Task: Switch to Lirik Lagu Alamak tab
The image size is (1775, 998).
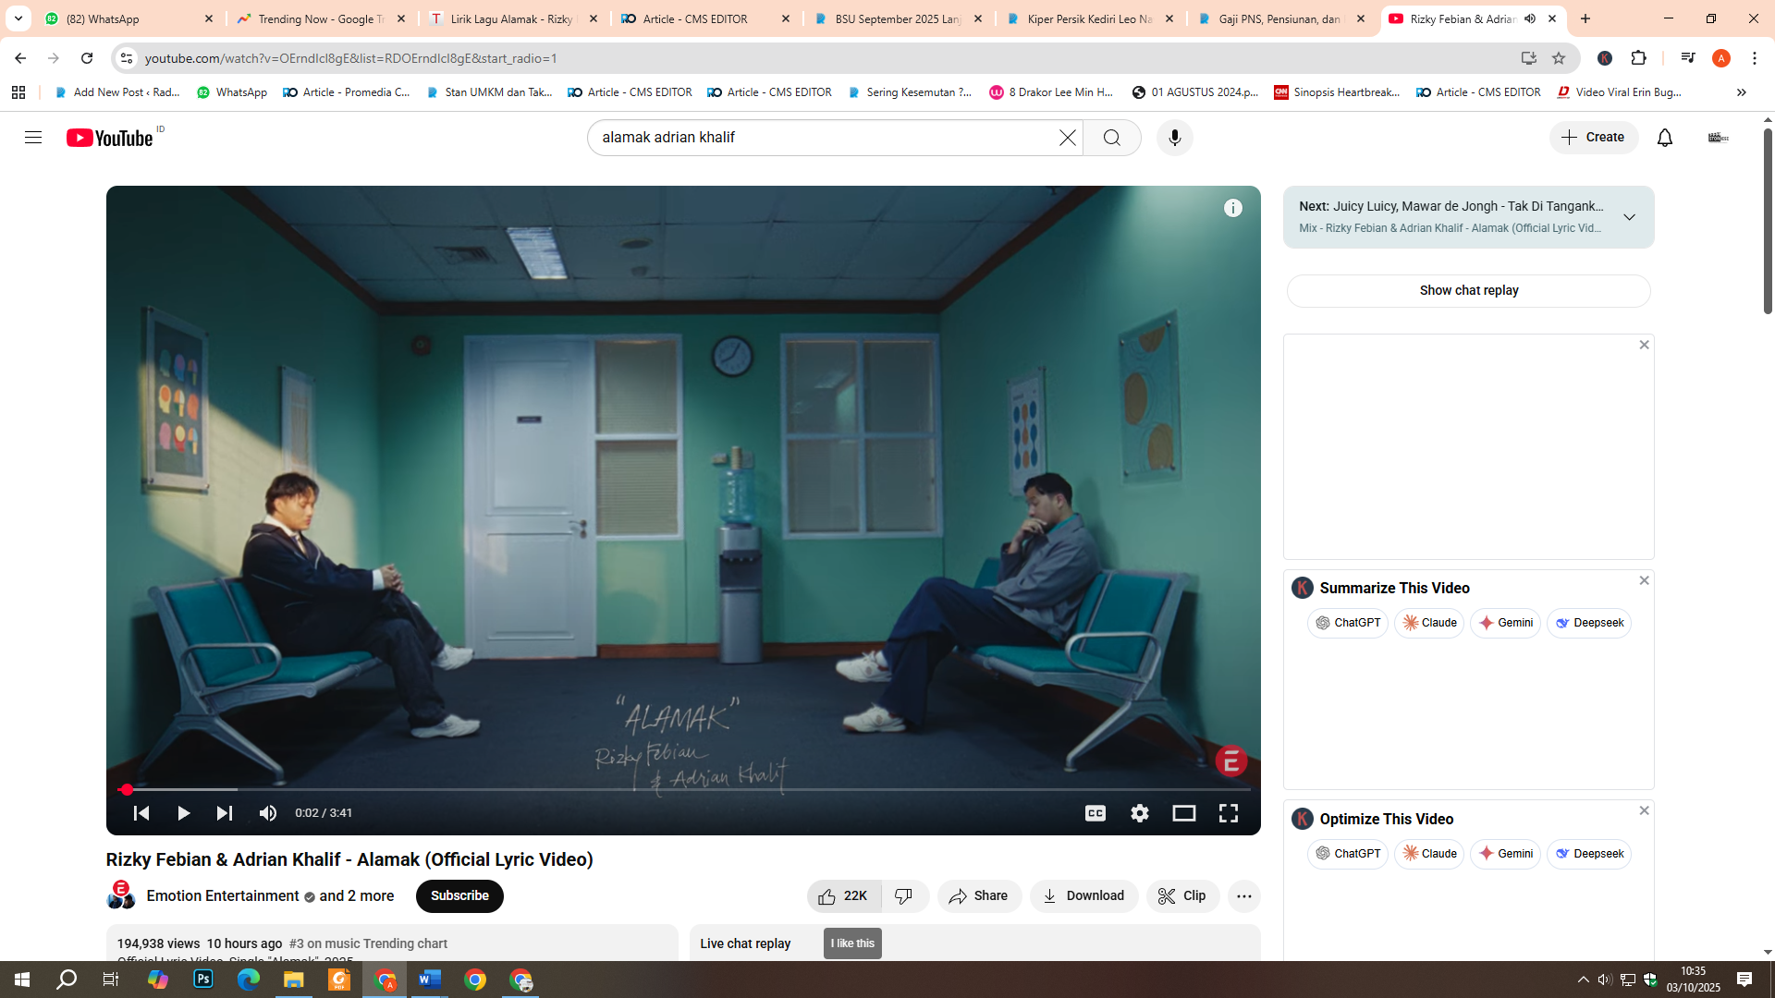Action: [x=514, y=18]
